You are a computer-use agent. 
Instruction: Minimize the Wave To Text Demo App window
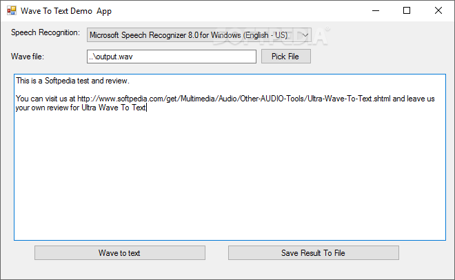[376, 11]
